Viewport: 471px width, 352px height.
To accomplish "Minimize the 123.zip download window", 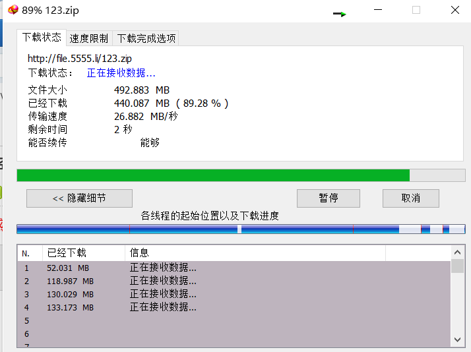I will point(378,10).
